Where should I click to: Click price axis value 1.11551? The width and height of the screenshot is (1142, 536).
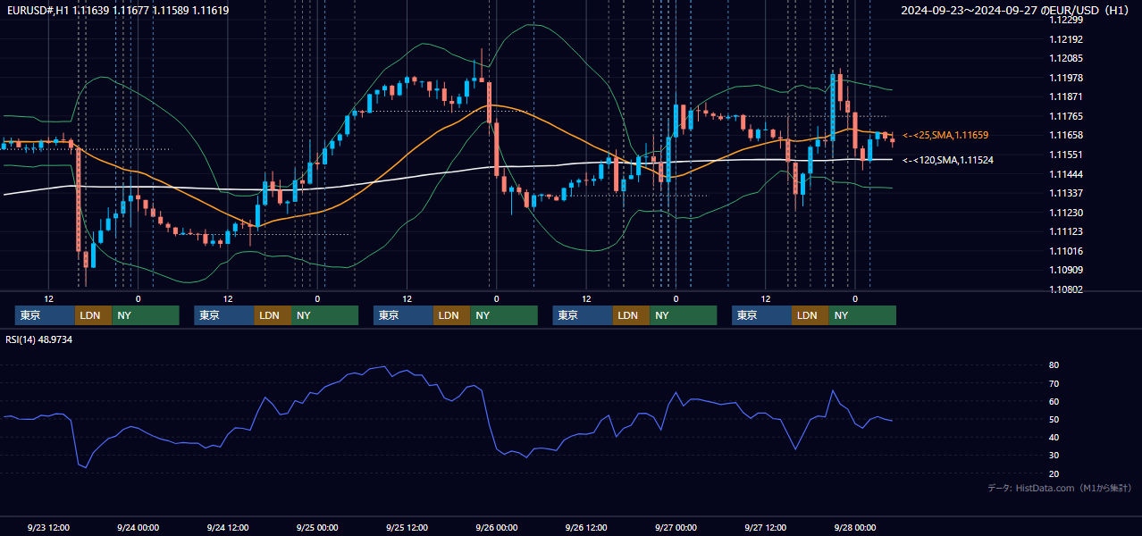[1066, 155]
